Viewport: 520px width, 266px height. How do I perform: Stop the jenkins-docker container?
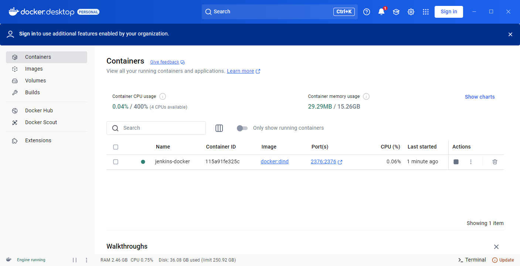456,162
